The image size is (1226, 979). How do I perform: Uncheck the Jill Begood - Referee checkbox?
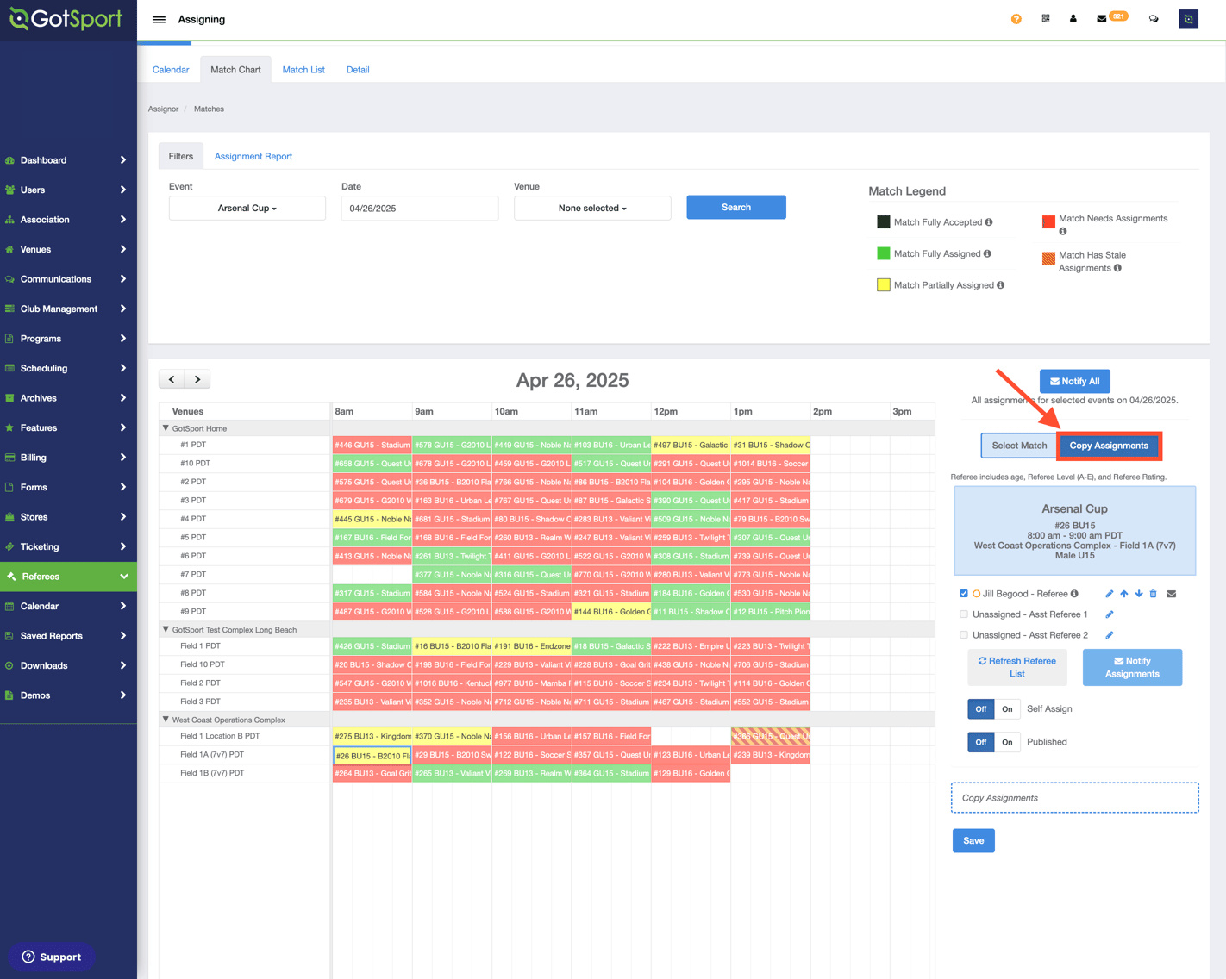coord(964,594)
